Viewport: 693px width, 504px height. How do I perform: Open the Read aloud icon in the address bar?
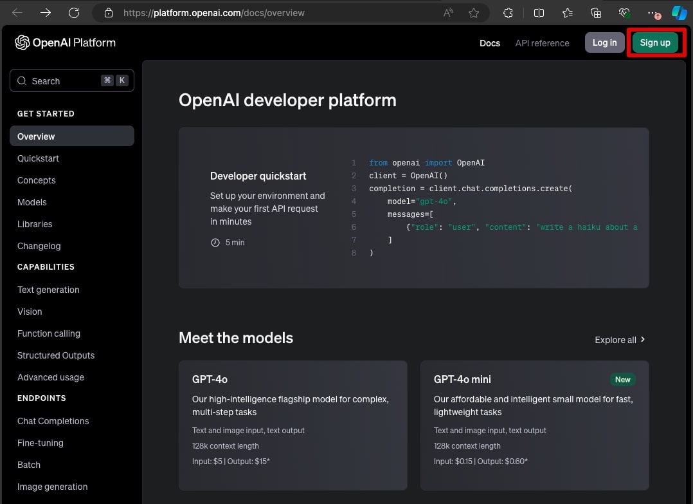pyautogui.click(x=448, y=13)
